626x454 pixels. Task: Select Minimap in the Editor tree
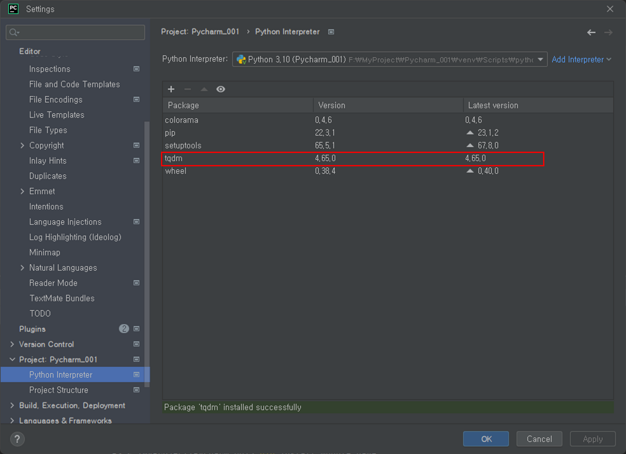coord(45,253)
